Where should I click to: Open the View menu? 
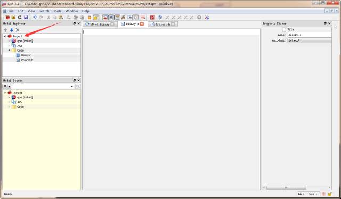tap(31, 11)
